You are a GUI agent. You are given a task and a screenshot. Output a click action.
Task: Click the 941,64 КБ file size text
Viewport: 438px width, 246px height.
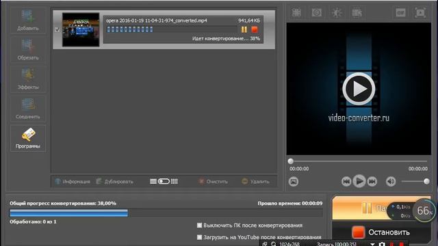249,20
